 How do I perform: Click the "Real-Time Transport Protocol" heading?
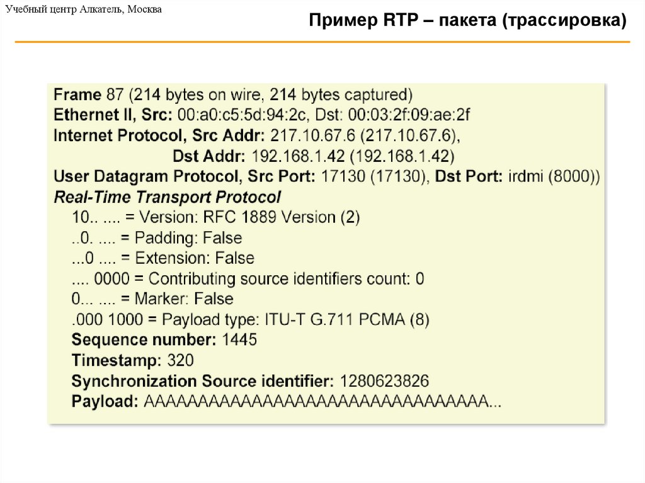(168, 196)
